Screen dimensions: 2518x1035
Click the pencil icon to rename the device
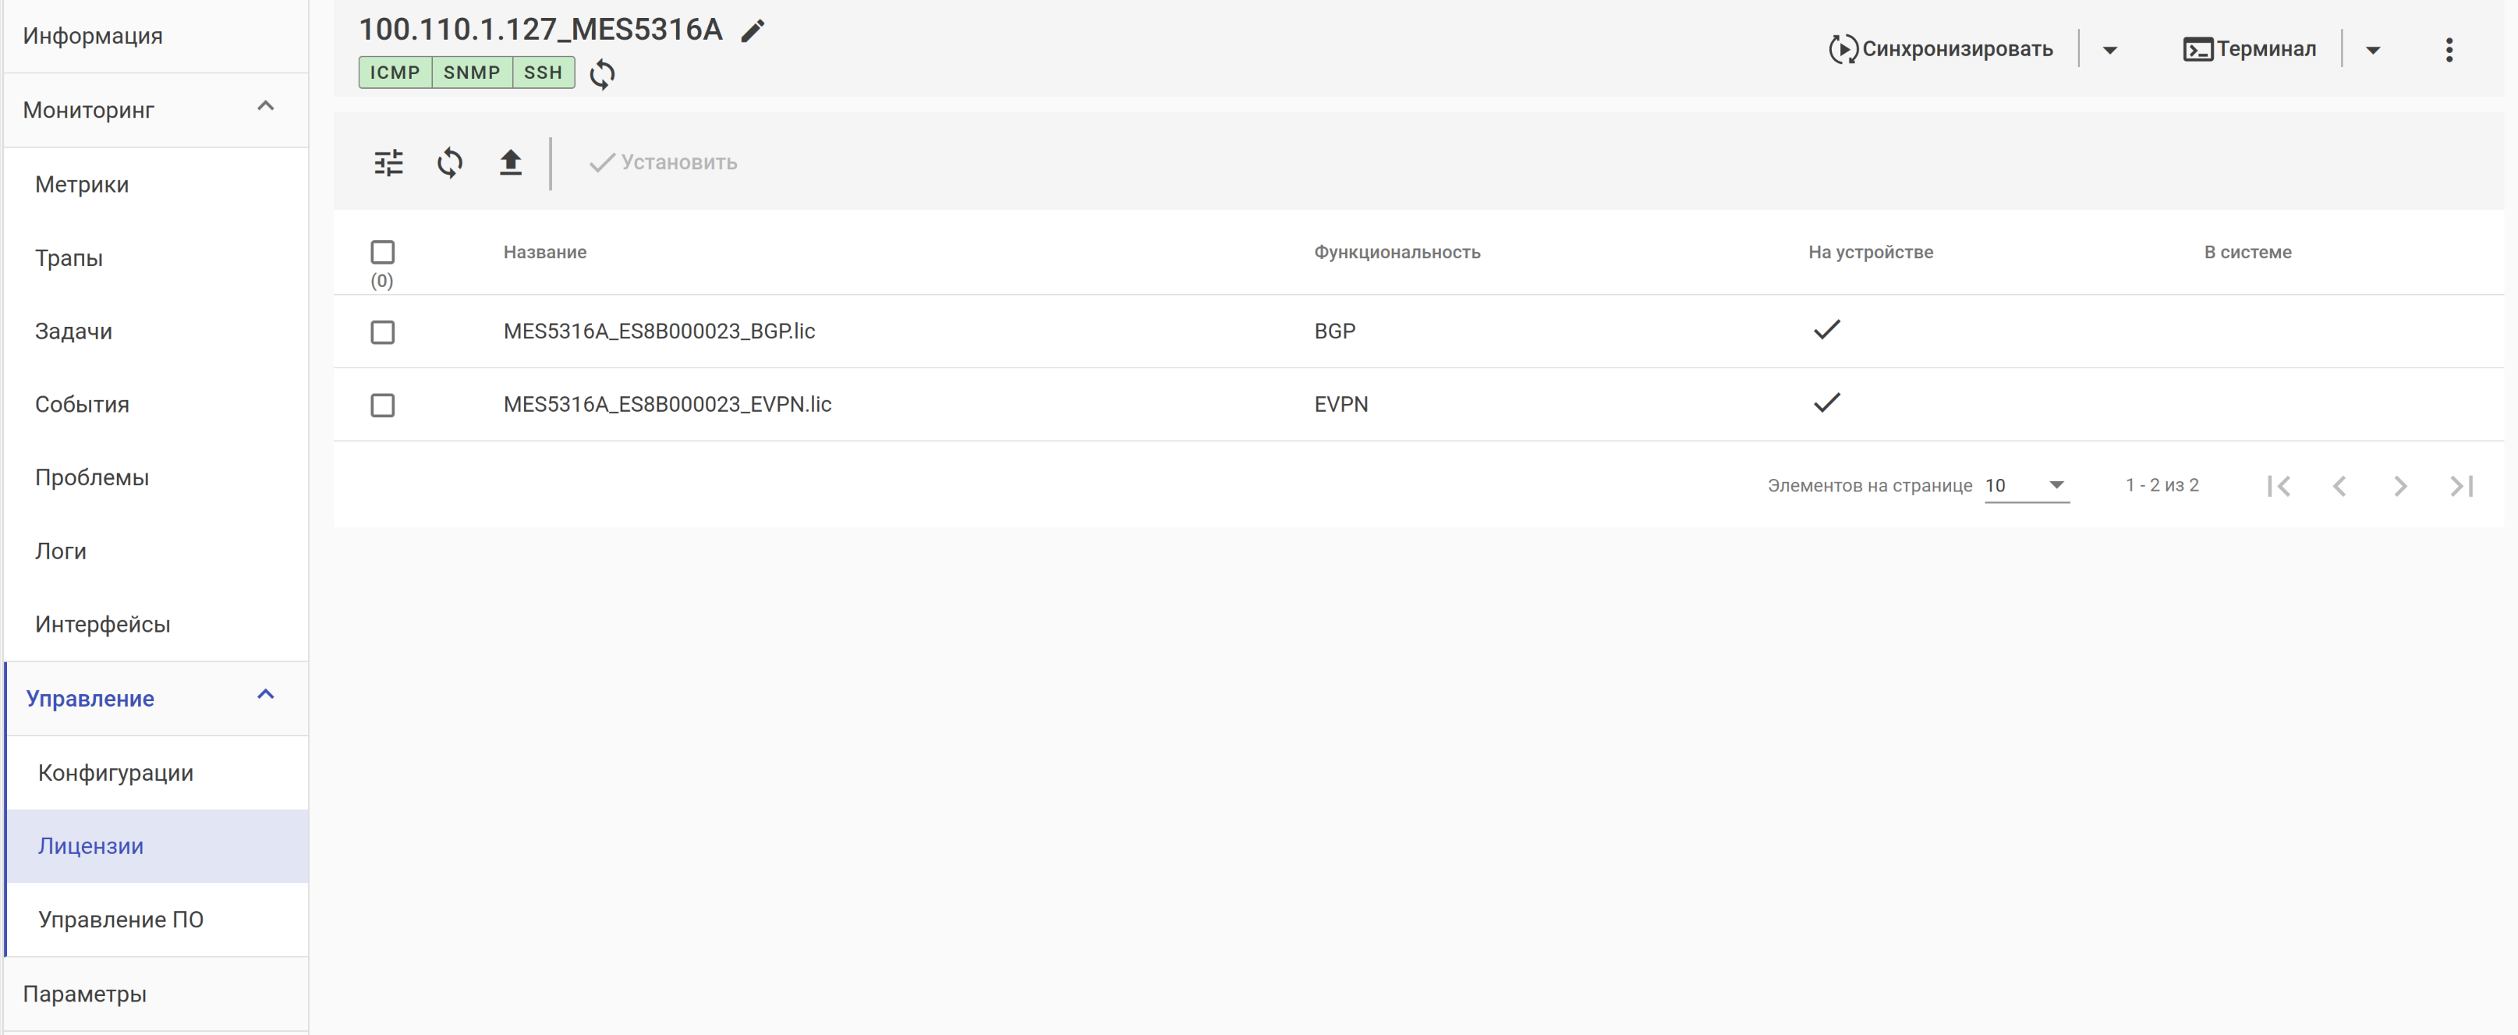point(752,31)
